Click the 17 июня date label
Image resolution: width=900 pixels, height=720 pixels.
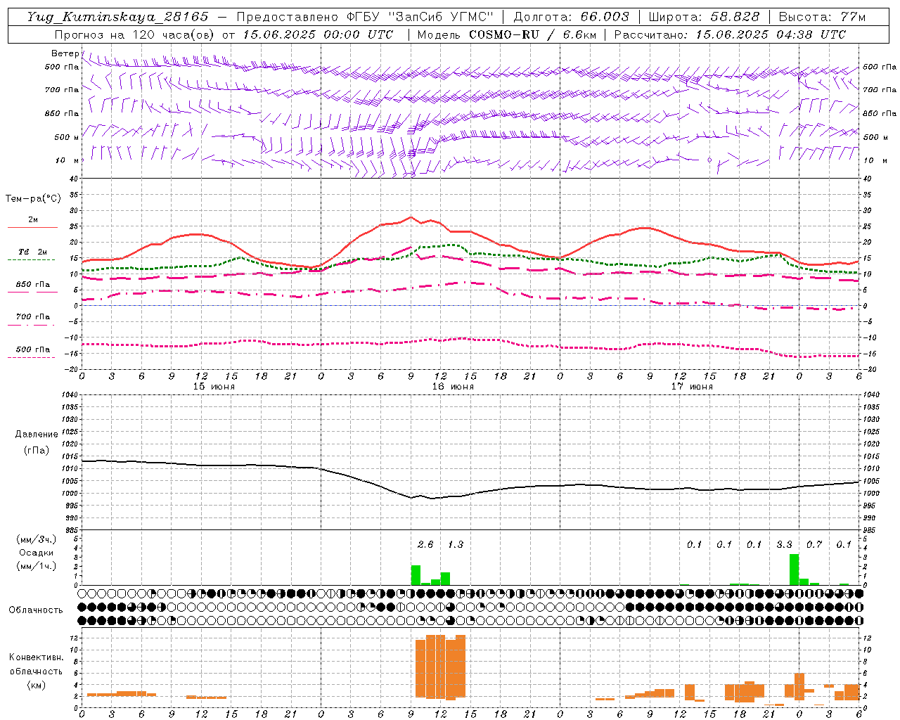[x=692, y=387]
